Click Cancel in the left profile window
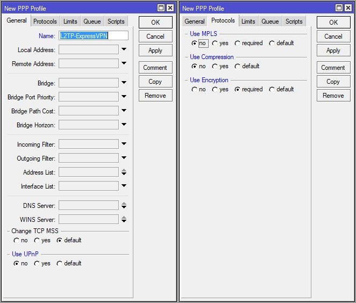Image resolution: width=356 pixels, height=303 pixels. (155, 37)
